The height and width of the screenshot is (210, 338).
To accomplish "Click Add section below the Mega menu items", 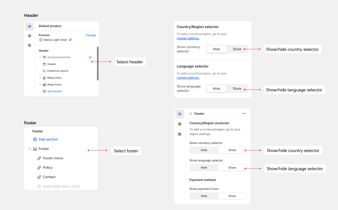I will coord(54,91).
